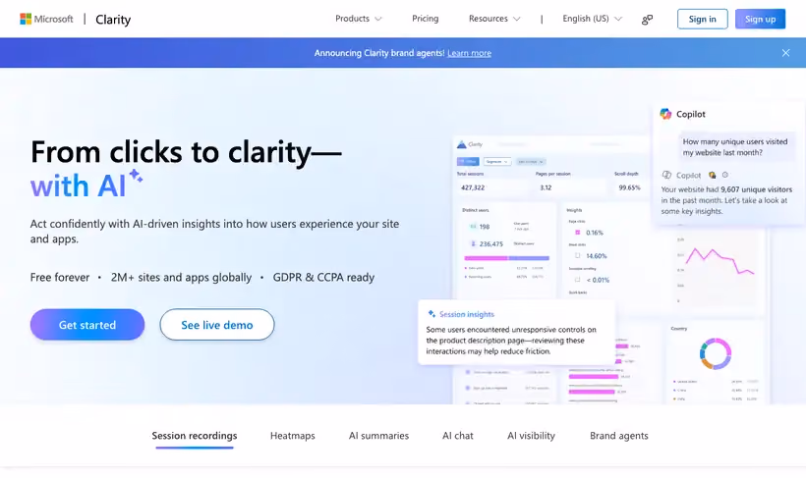Click the "Free forever" text
The width and height of the screenshot is (806, 478).
(60, 277)
